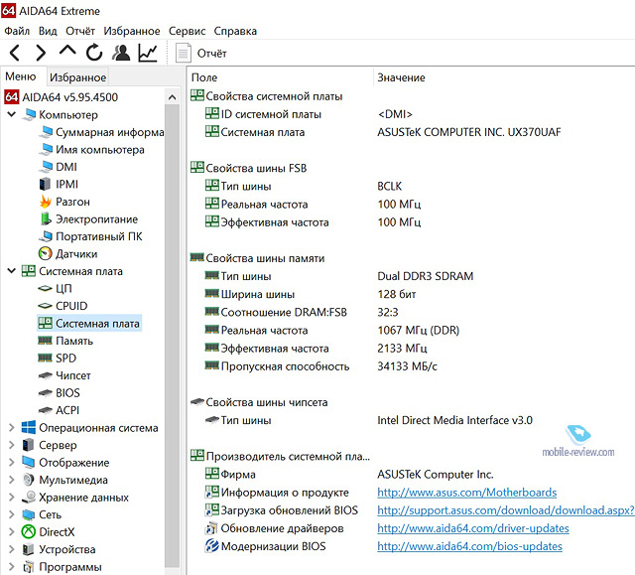
Task: Expand the DirectX branch
Action: tap(11, 531)
